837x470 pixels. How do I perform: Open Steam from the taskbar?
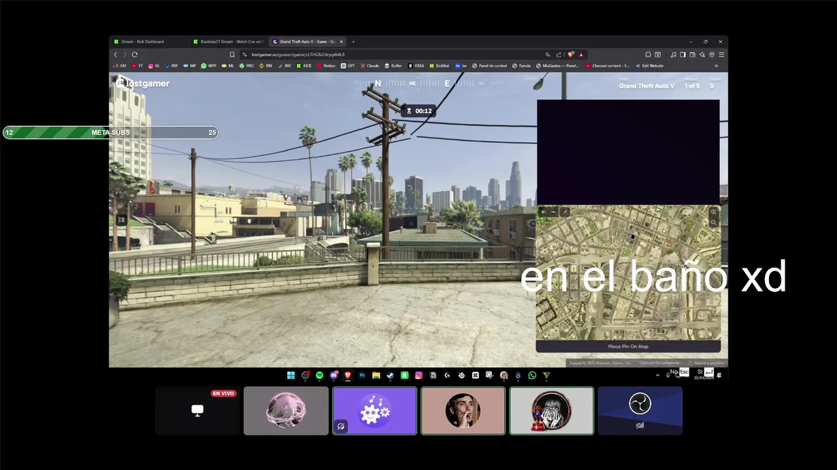point(390,375)
